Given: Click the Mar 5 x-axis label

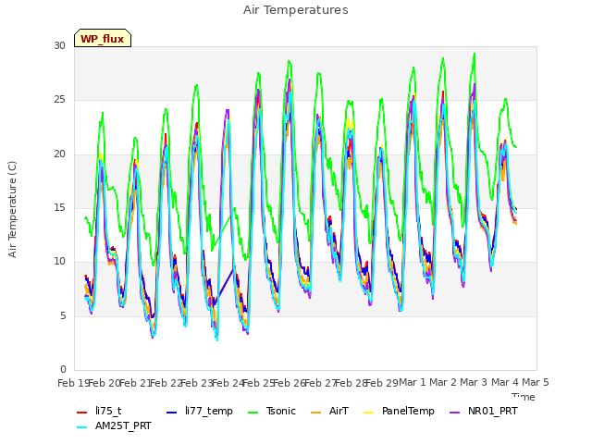Looking at the screenshot, I should point(536,382).
